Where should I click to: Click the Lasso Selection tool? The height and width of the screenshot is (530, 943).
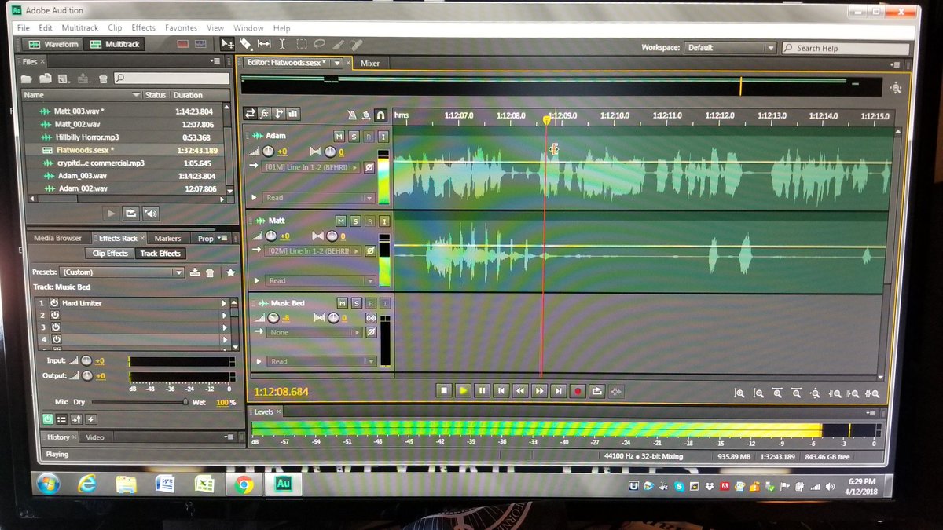click(x=319, y=44)
